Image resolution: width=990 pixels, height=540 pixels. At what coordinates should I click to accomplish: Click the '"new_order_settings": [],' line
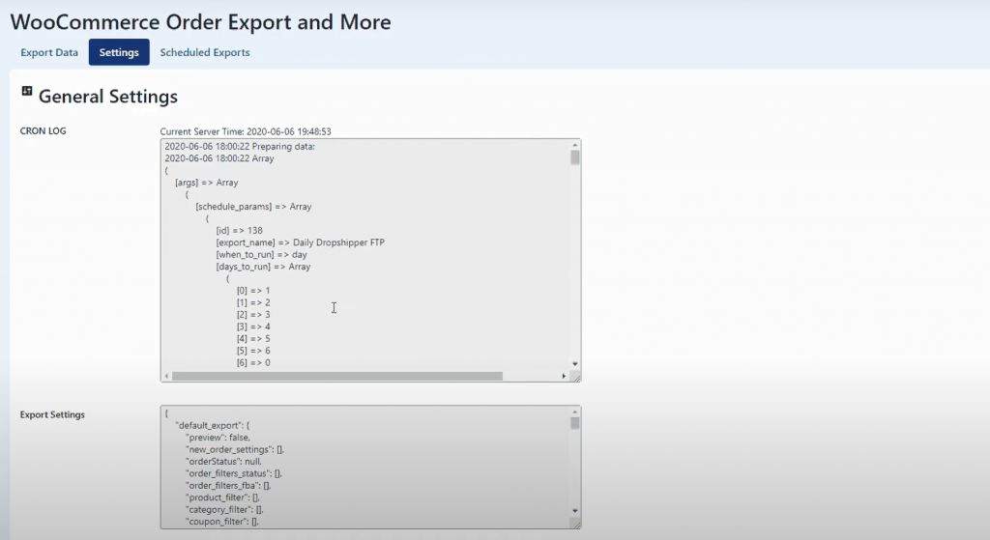pos(235,449)
